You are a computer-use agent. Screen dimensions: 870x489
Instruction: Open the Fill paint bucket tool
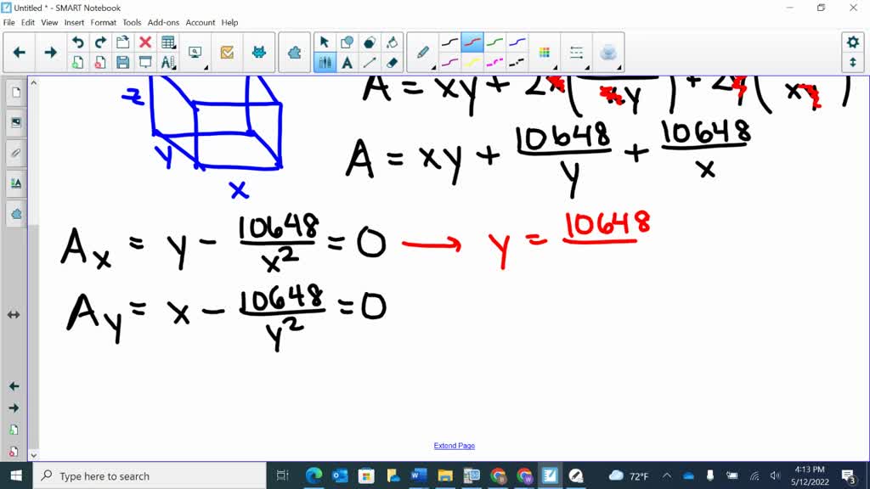pos(392,42)
